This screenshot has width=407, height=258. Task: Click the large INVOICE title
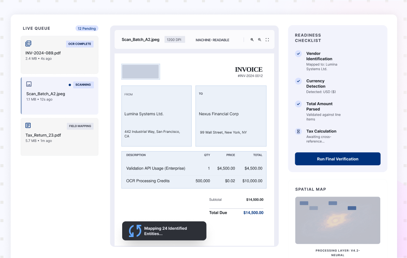coord(249,69)
